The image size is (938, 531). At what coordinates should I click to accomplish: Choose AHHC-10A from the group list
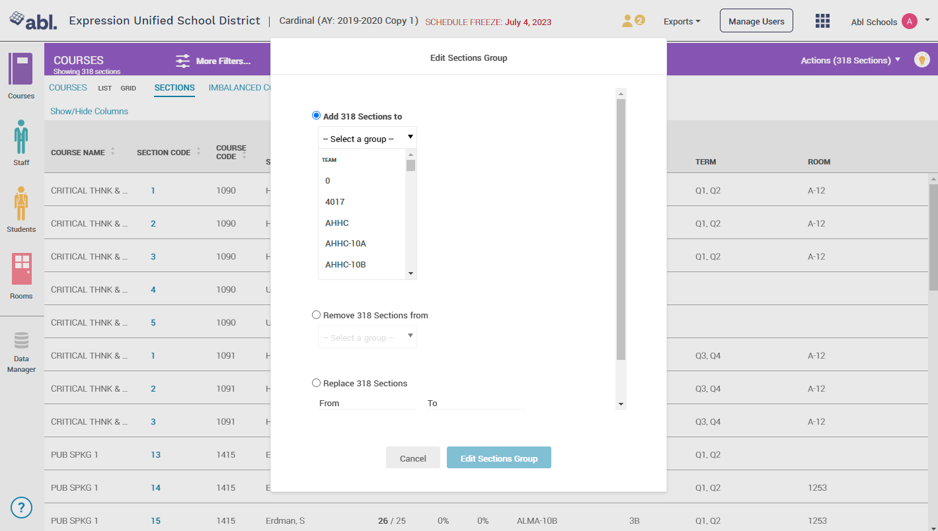pos(345,244)
